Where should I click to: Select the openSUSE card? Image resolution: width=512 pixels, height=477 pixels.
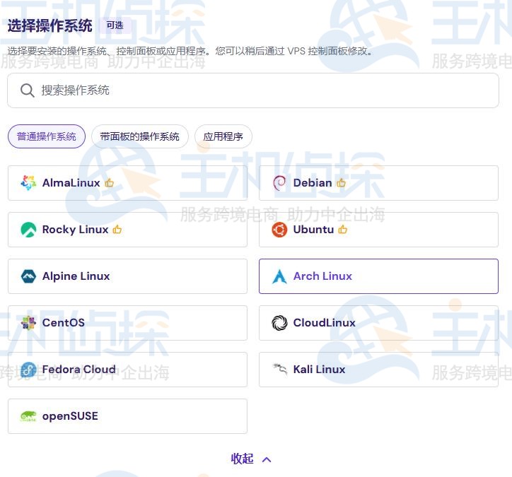[x=127, y=416]
